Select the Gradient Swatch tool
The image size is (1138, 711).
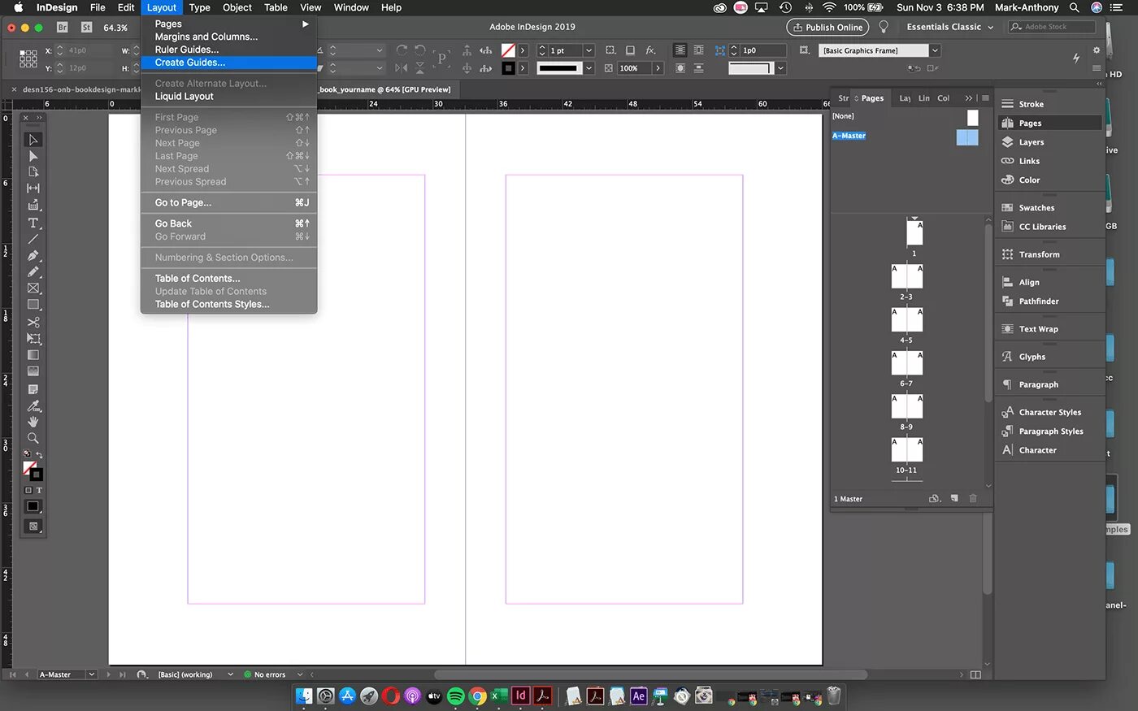point(33,355)
